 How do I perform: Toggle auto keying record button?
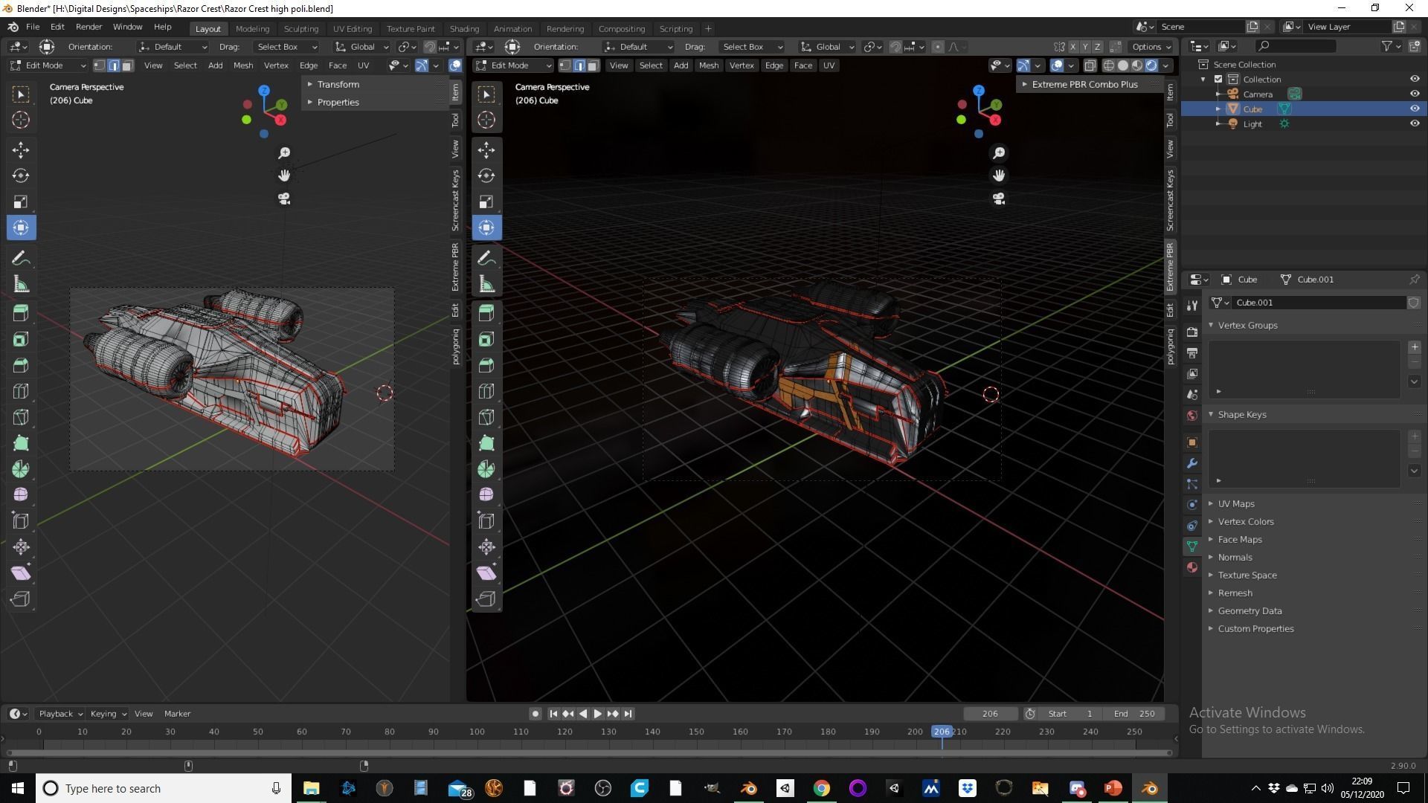[535, 714]
